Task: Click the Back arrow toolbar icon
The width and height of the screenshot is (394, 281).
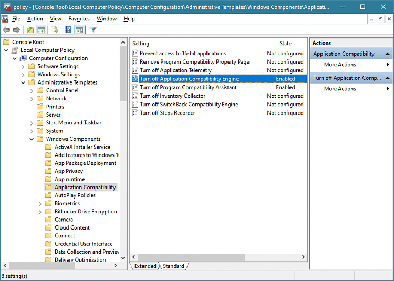Action: pos(6,30)
